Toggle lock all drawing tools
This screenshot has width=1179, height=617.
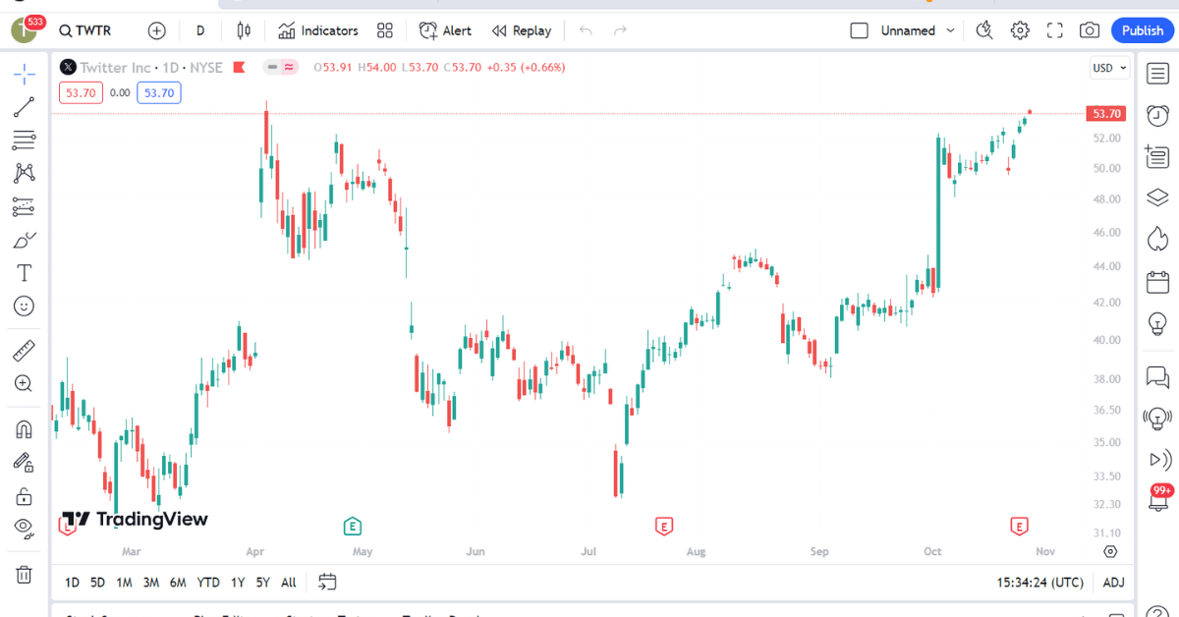[x=24, y=495]
